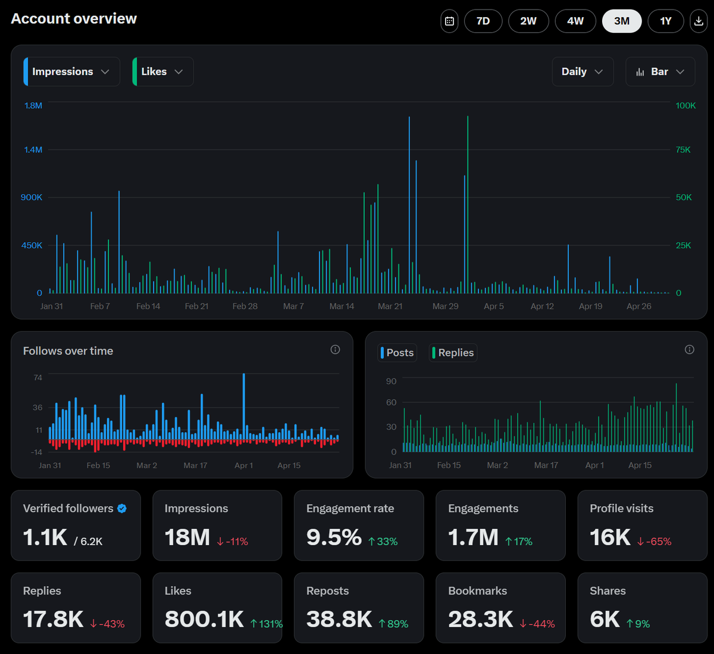Viewport: 714px width, 654px height.
Task: Open the Reposts 38.8K card
Action: 359,608
